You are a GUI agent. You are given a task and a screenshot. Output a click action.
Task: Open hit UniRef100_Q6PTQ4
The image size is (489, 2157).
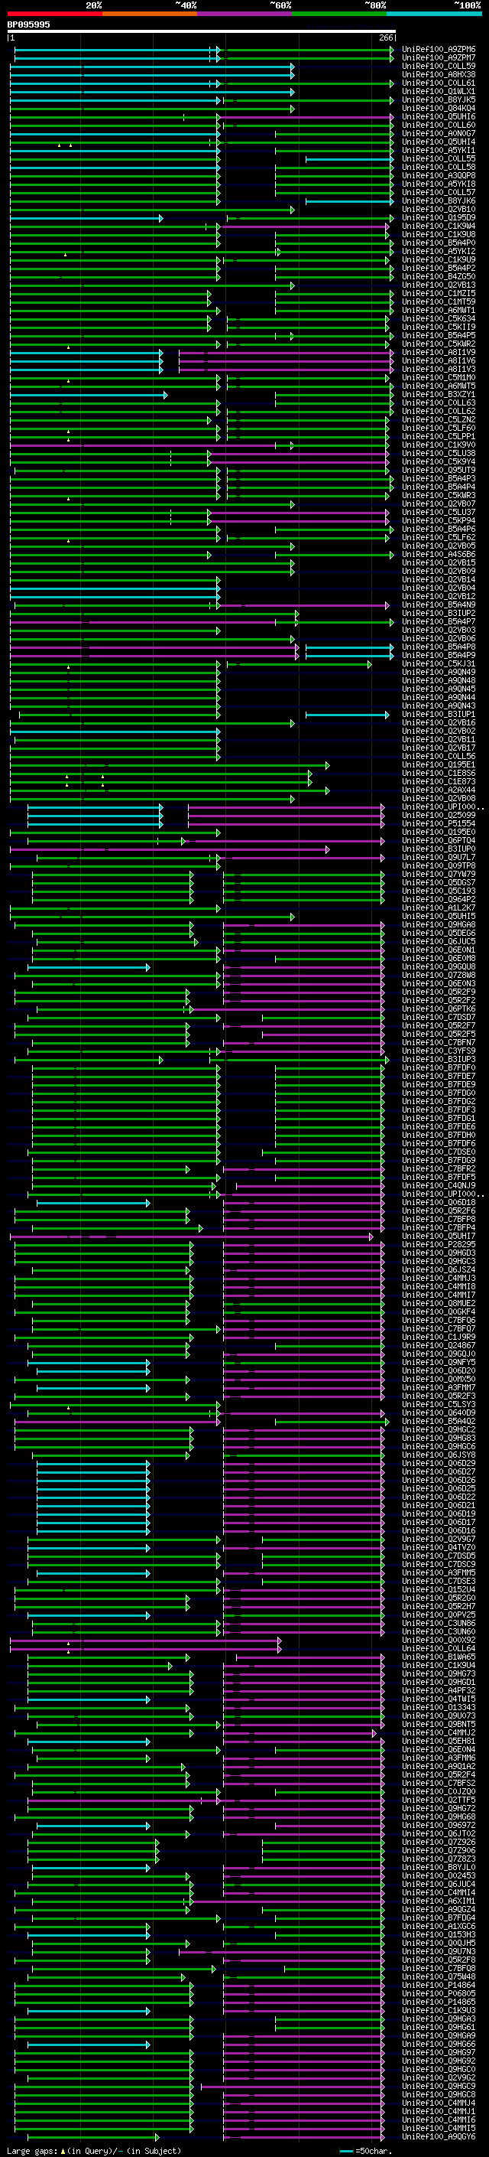[439, 841]
